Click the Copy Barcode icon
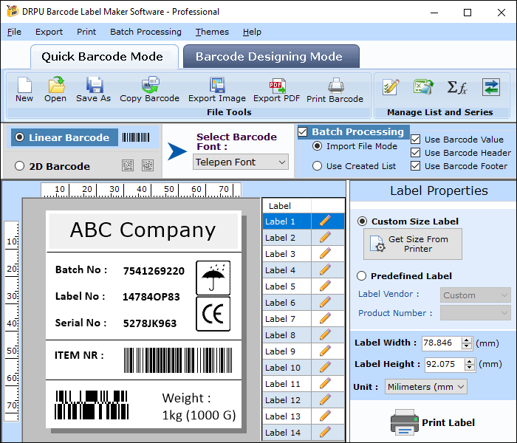 click(150, 86)
